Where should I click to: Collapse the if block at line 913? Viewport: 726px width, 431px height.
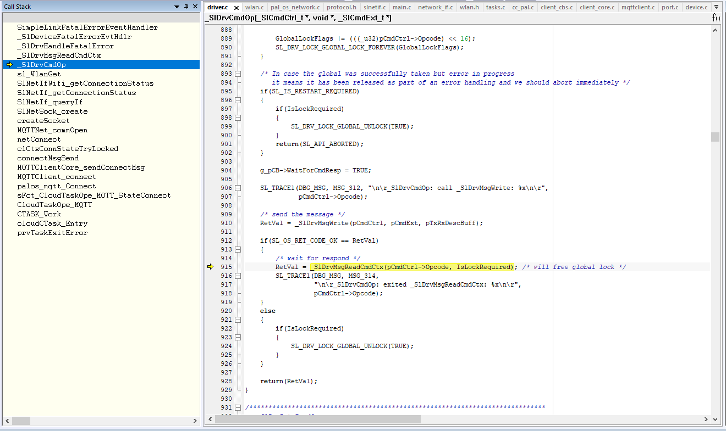tap(238, 249)
